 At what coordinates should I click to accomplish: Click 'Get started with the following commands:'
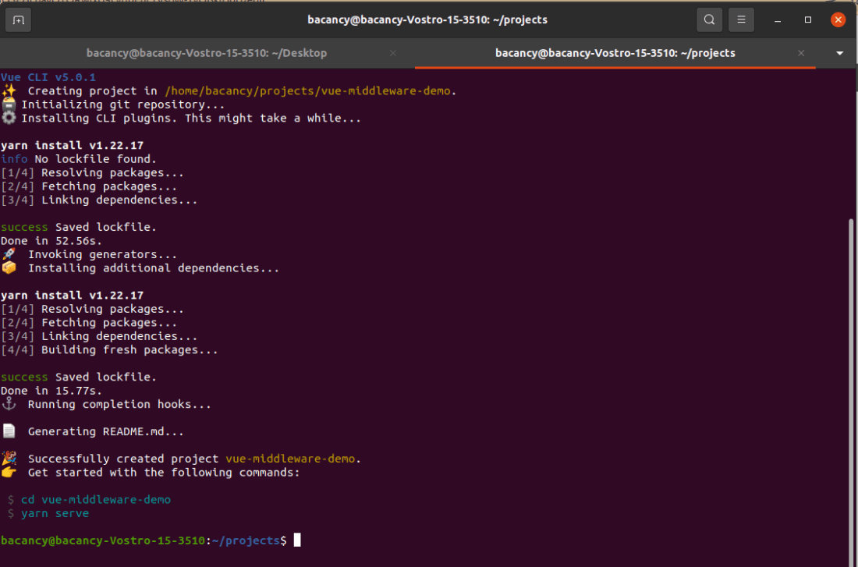[x=164, y=473]
